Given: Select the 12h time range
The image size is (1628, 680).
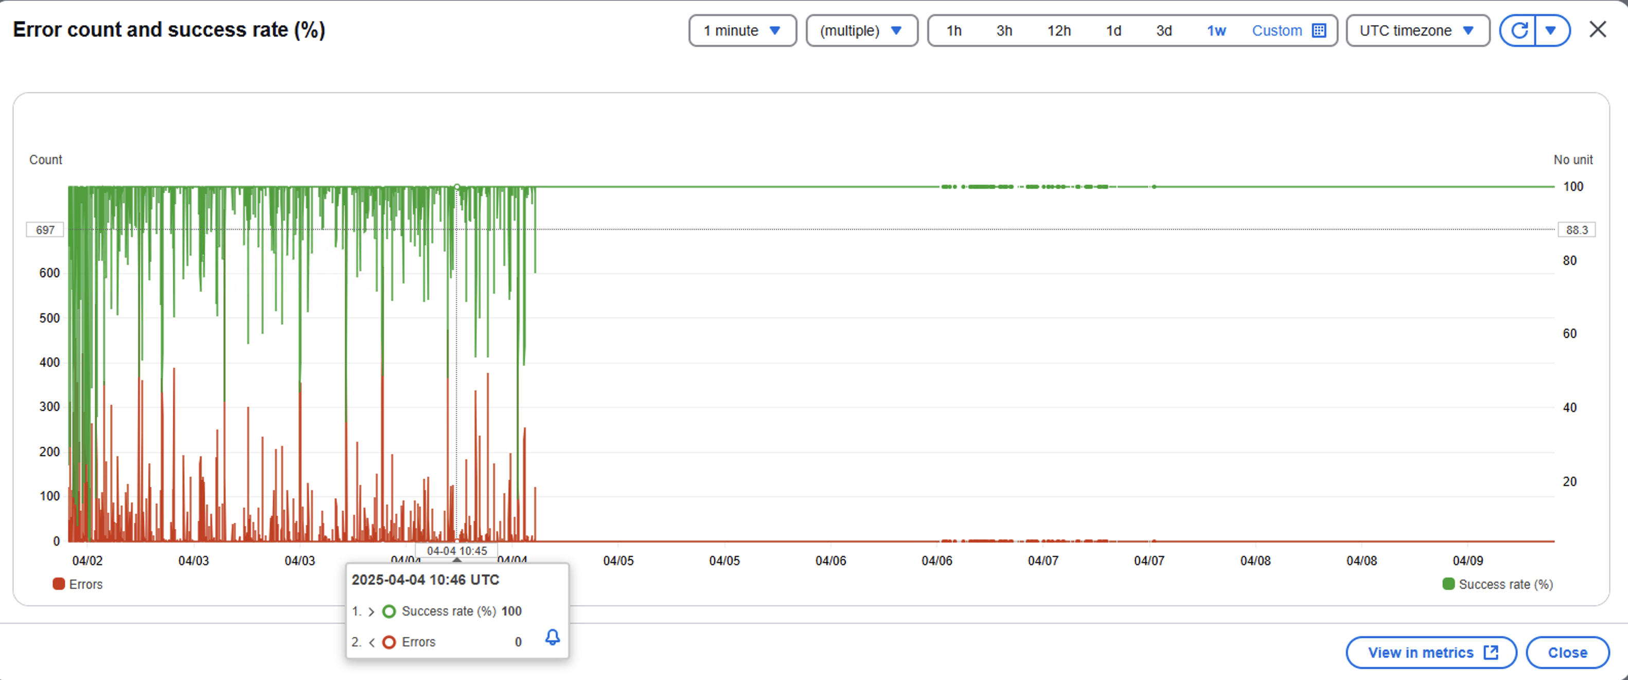Looking at the screenshot, I should click(x=1058, y=30).
